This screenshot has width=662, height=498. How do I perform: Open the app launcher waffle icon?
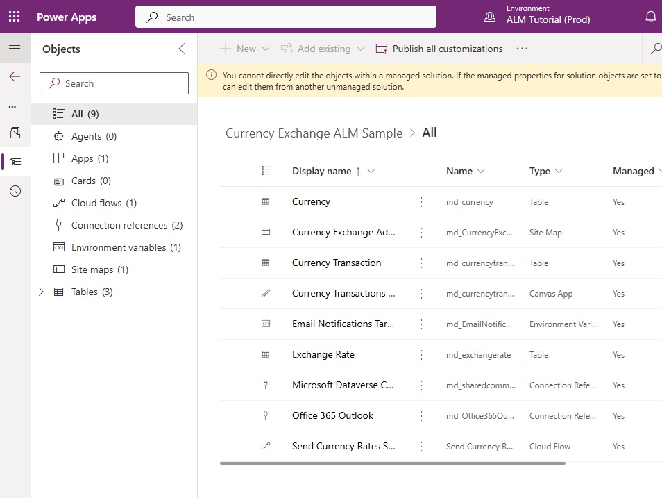[15, 17]
